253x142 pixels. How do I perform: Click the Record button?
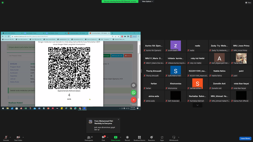coord(127,138)
